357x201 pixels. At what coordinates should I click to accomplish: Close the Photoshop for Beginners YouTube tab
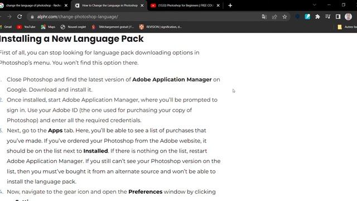pos(218,6)
